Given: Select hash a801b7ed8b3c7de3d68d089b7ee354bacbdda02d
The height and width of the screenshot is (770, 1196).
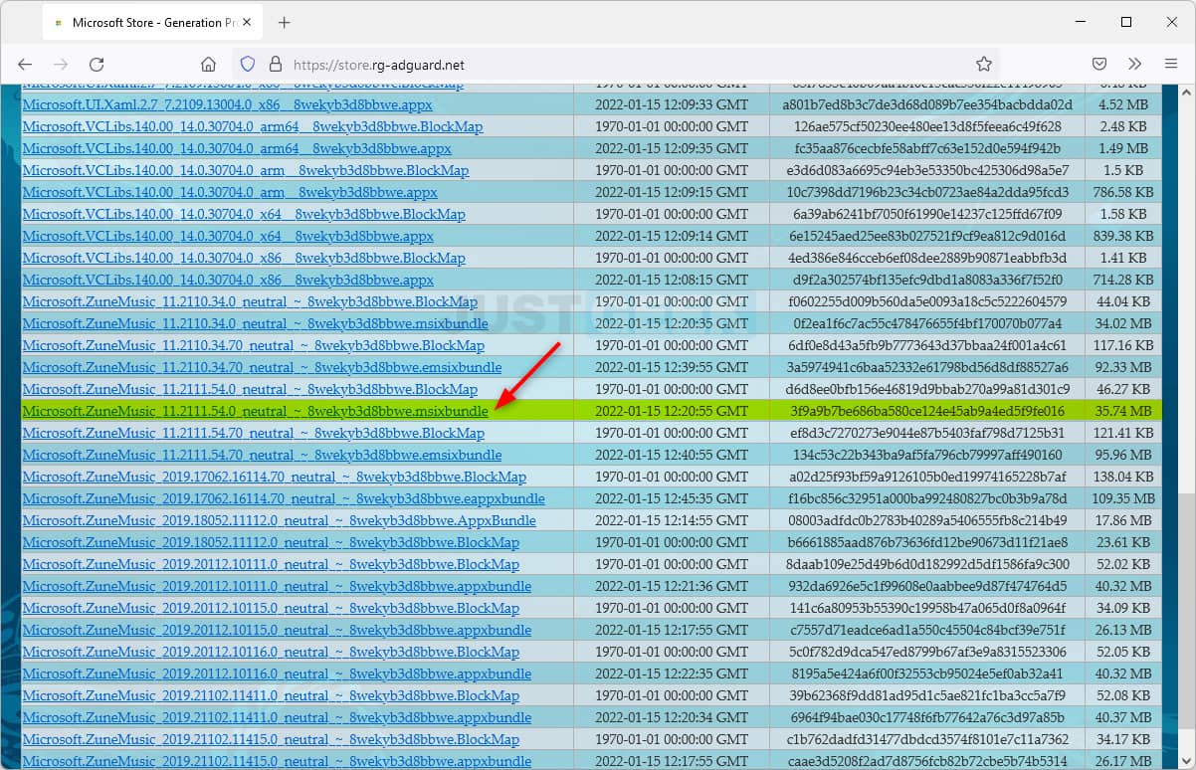Looking at the screenshot, I should click(927, 104).
